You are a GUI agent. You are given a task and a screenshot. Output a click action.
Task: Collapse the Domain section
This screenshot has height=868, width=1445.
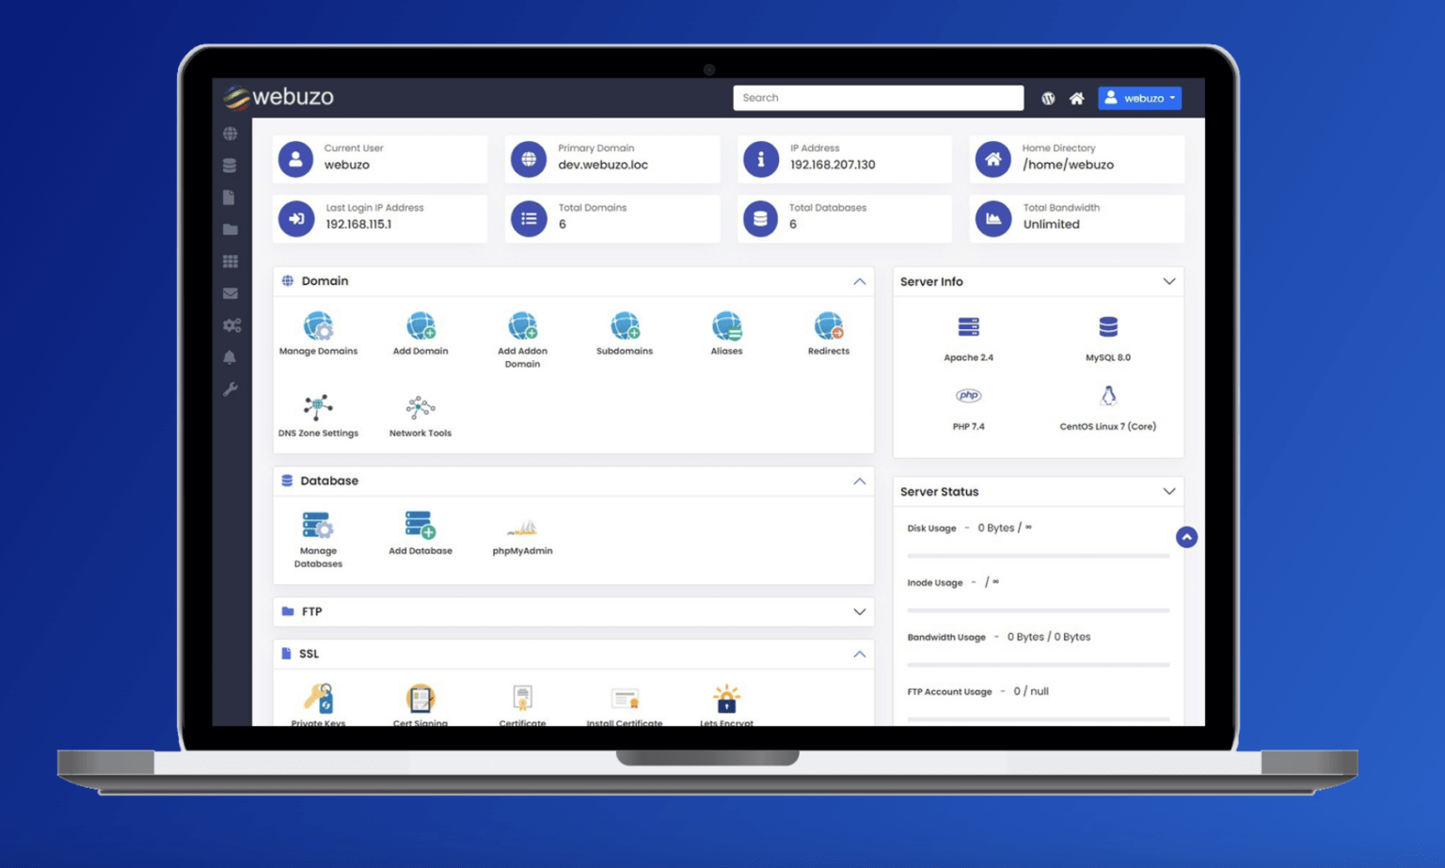(x=859, y=281)
